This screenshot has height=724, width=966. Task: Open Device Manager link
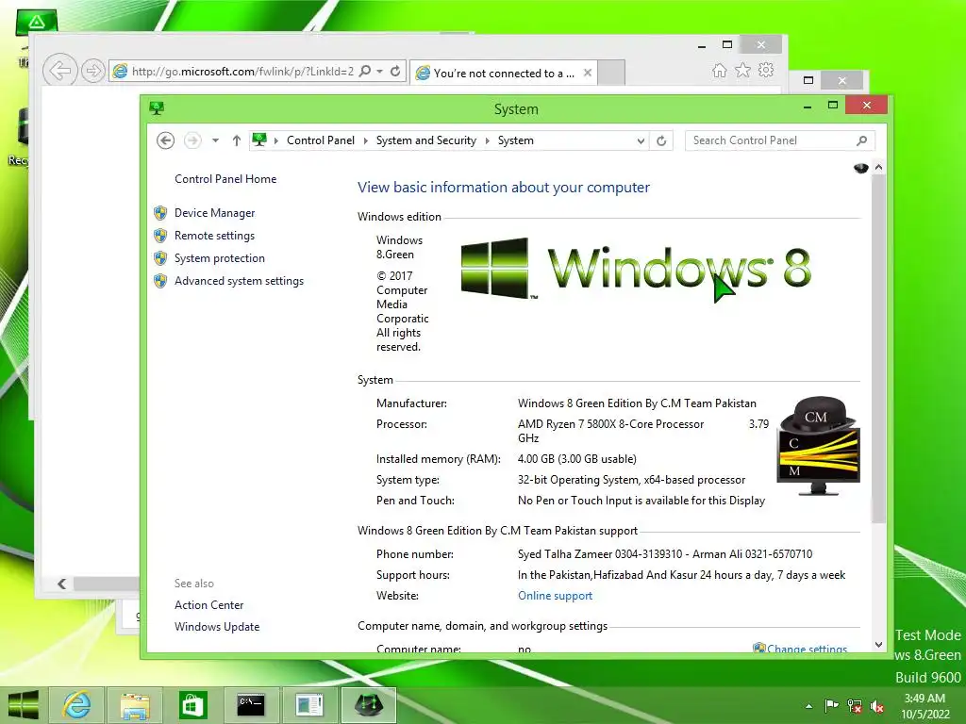click(214, 212)
